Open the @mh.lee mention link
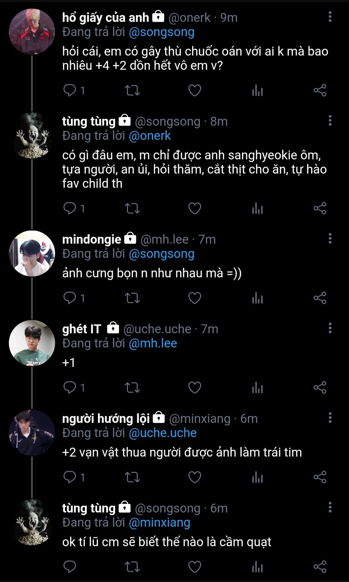 (153, 343)
